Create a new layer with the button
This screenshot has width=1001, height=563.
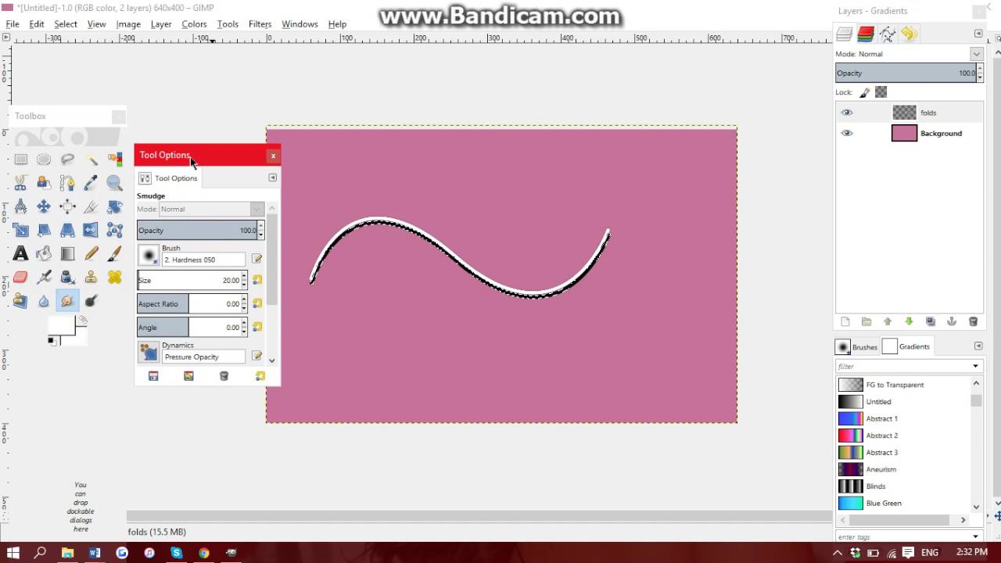845,321
